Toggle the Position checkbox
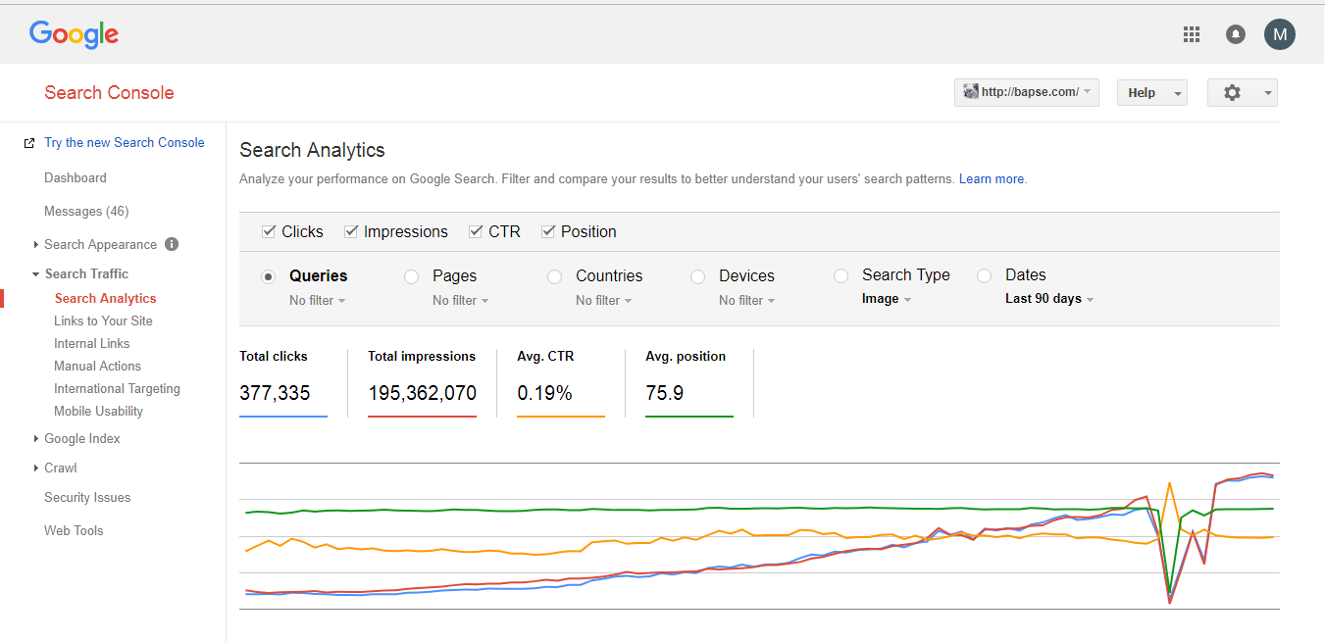The width and height of the screenshot is (1325, 642). pyautogui.click(x=548, y=232)
